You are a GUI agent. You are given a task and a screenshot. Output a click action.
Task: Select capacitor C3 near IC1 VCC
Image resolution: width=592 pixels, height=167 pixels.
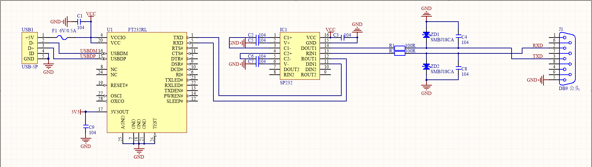click(343, 38)
